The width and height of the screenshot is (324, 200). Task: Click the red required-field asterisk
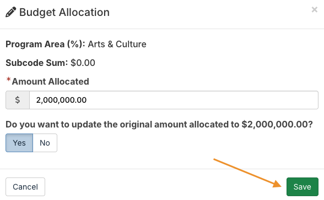click(x=8, y=80)
